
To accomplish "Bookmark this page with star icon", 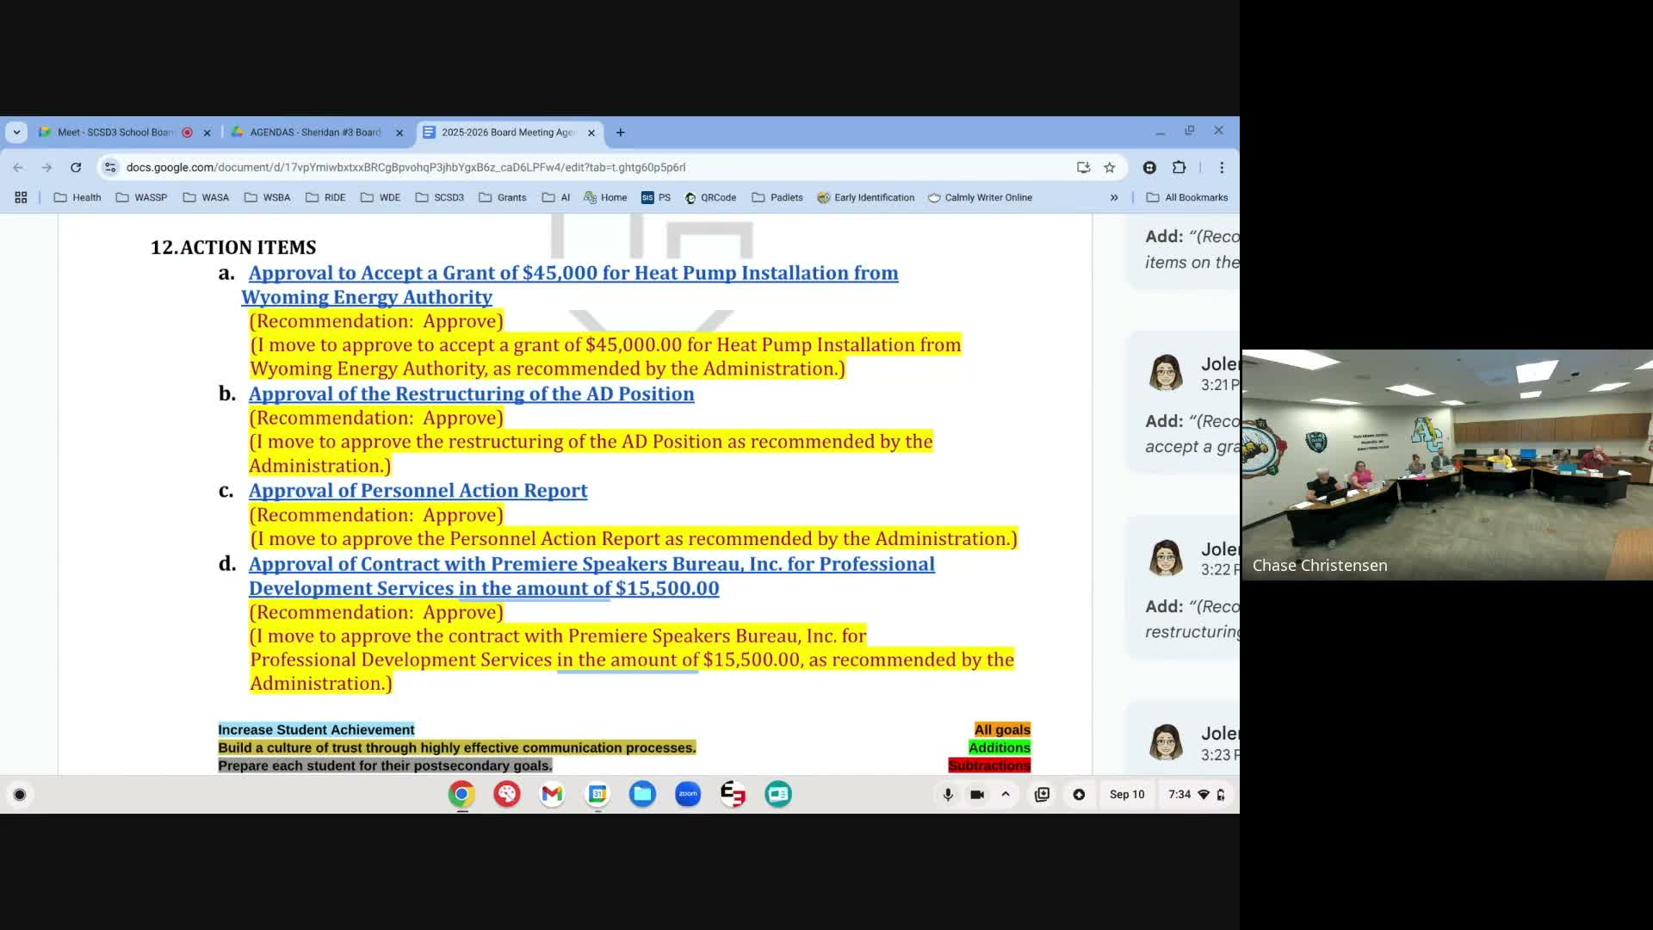I will 1110,167.
